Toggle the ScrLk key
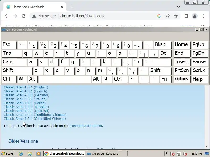 200,71
